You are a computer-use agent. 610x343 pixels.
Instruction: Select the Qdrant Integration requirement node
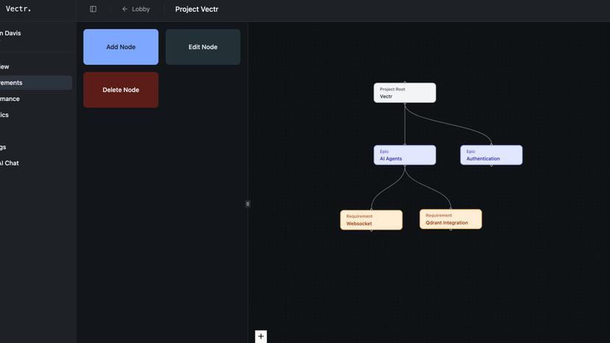451,219
